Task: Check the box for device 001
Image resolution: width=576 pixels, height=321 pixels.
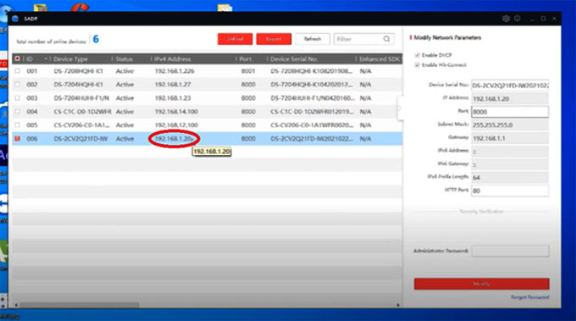Action: [17, 71]
